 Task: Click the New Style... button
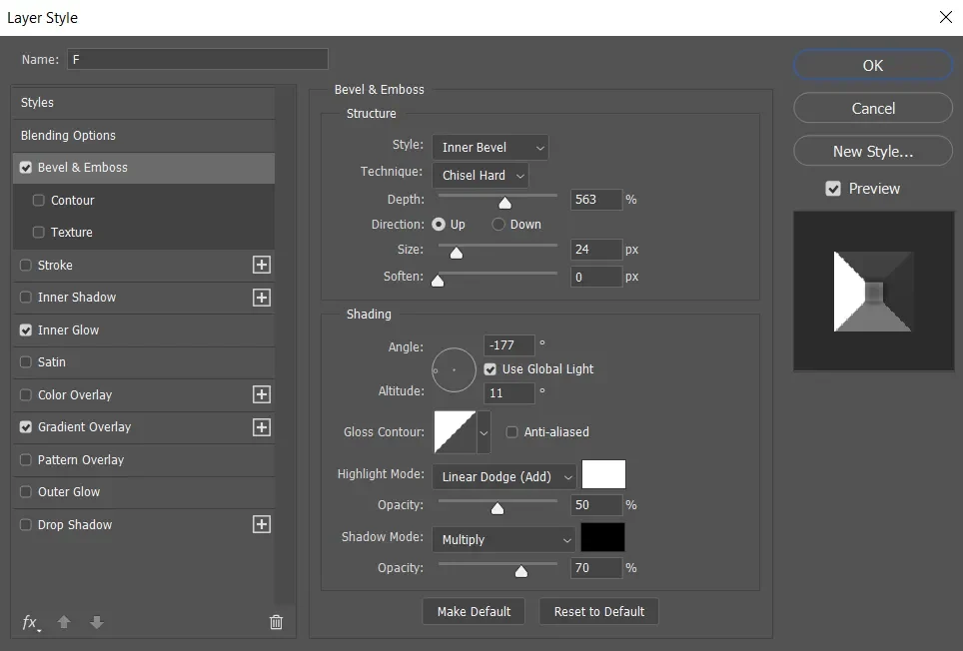point(872,152)
